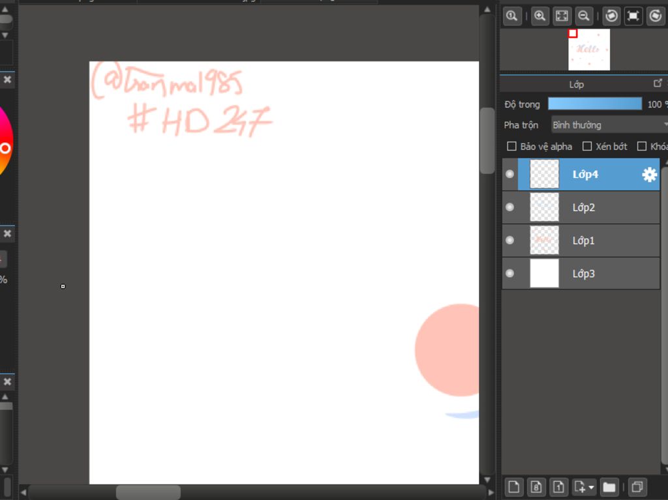
Task: Select the Lớp1 layer
Action: click(583, 241)
